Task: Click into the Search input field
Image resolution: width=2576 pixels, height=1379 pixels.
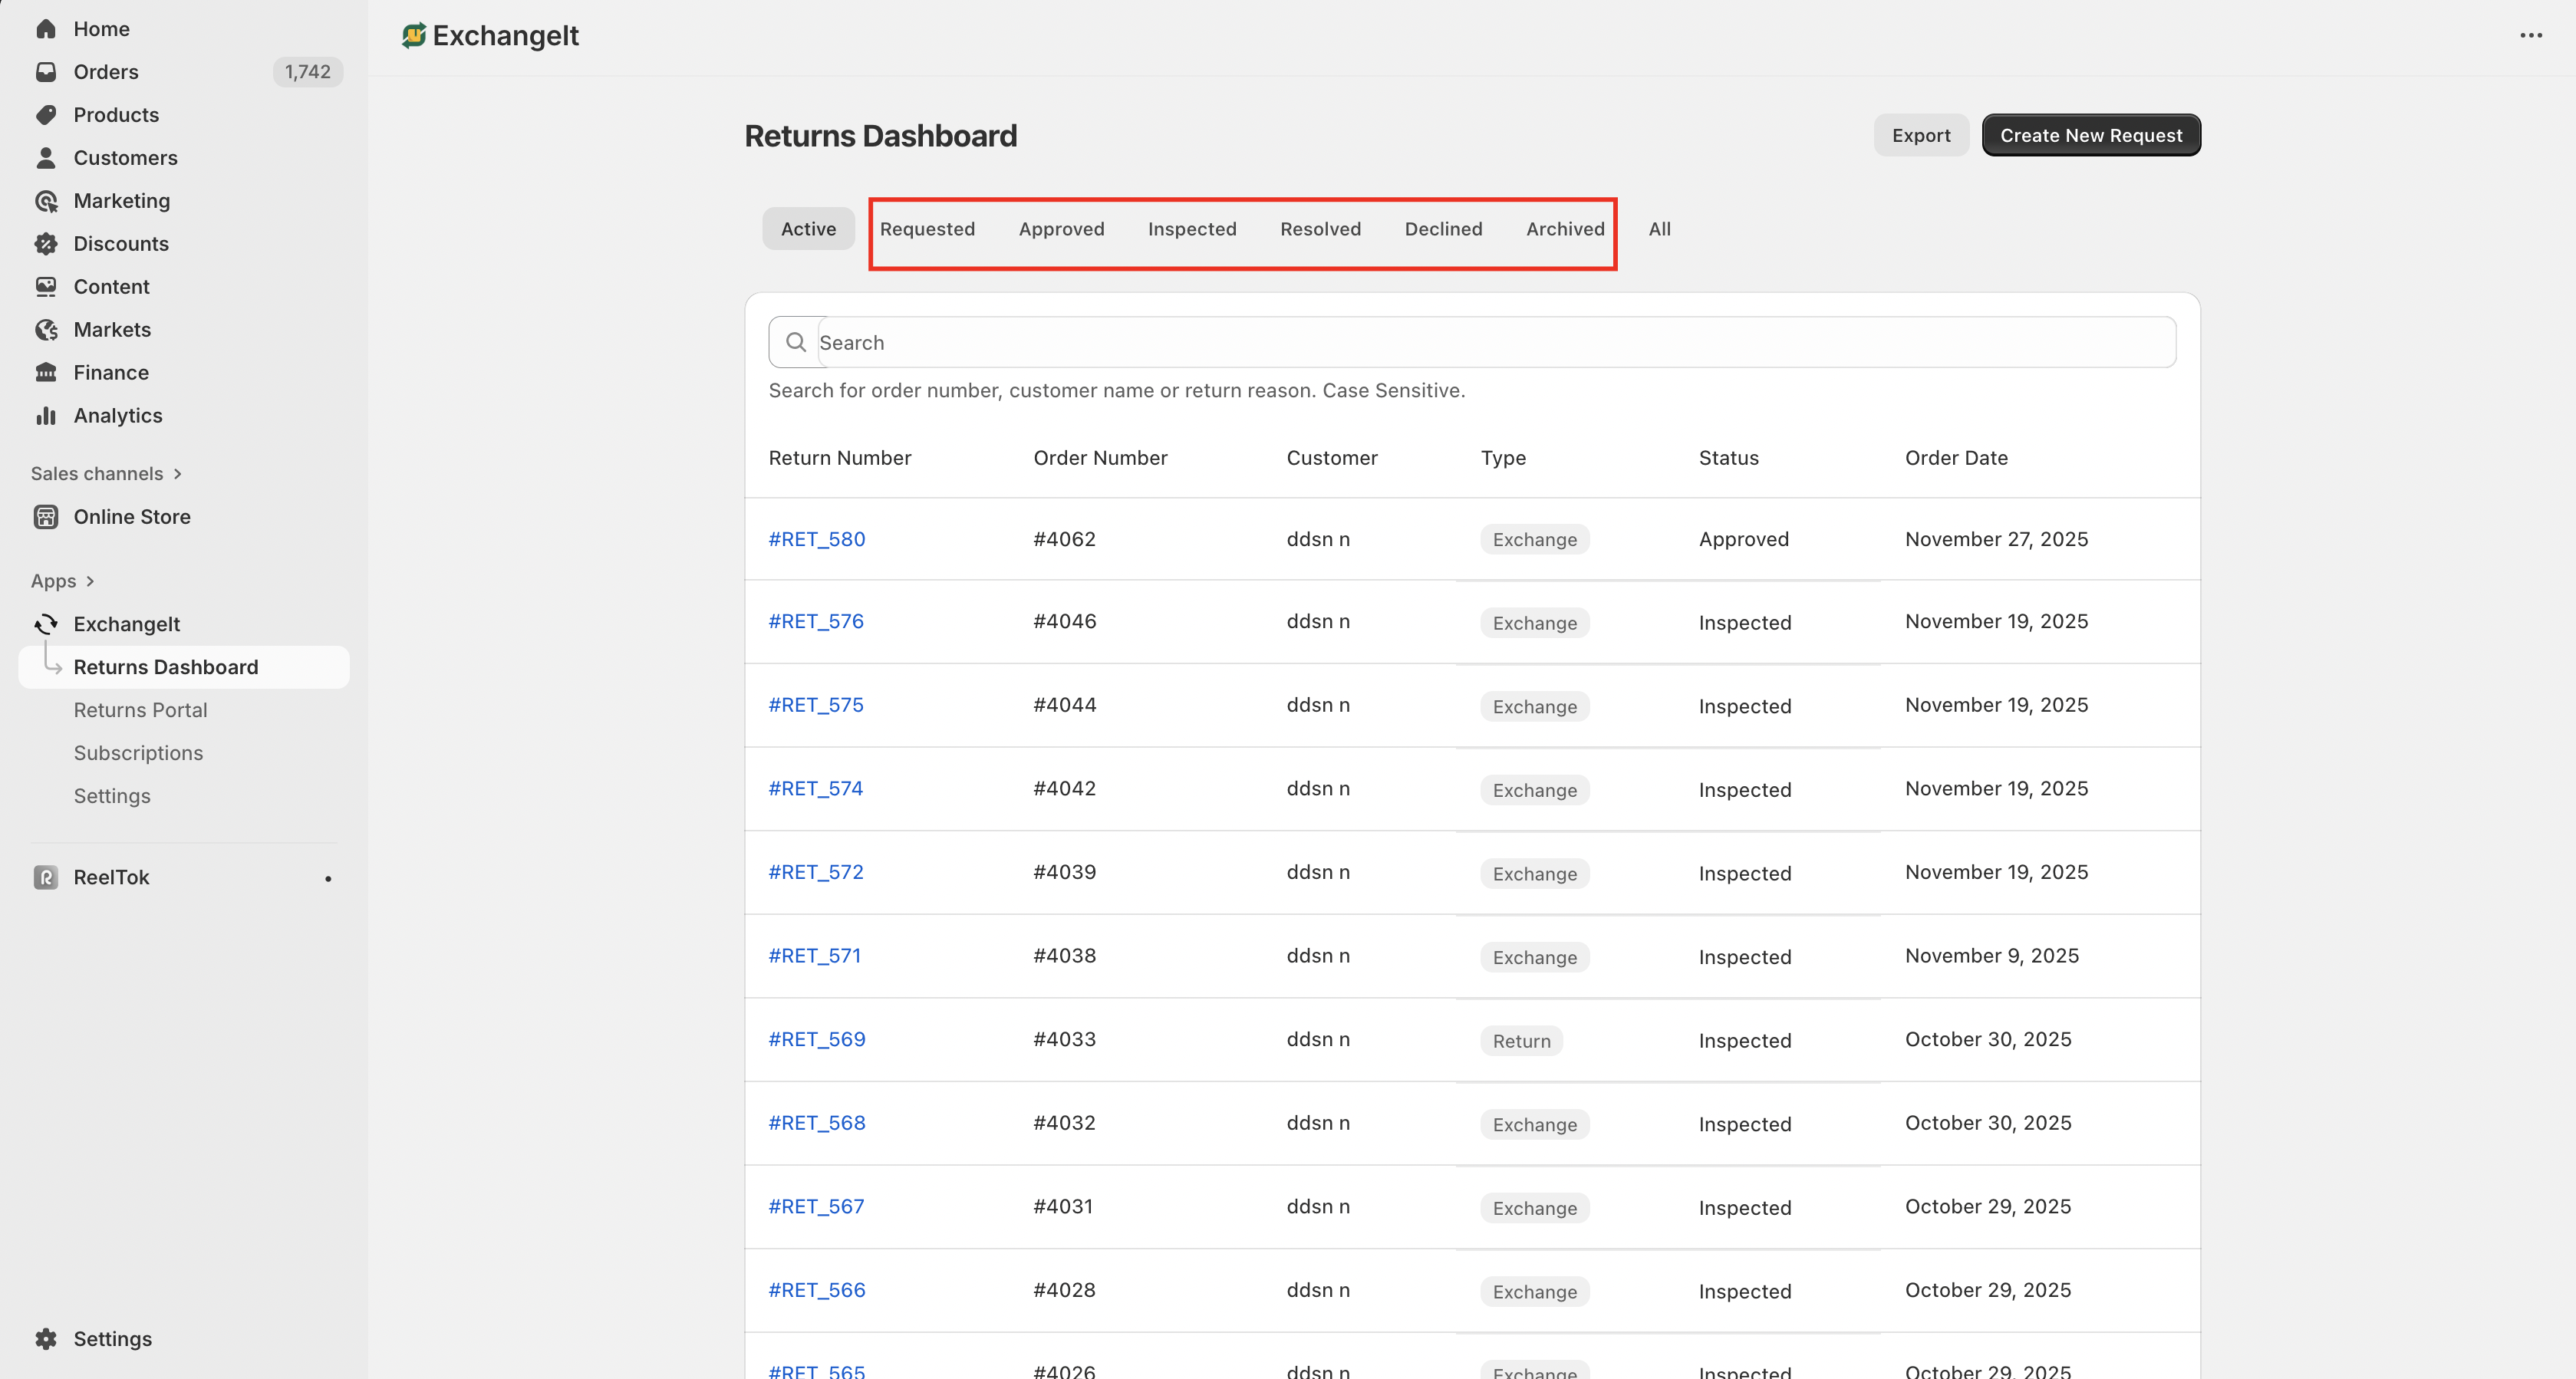Action: (1490, 343)
